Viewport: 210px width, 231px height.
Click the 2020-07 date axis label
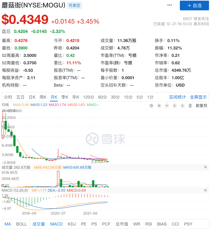pos(58,213)
